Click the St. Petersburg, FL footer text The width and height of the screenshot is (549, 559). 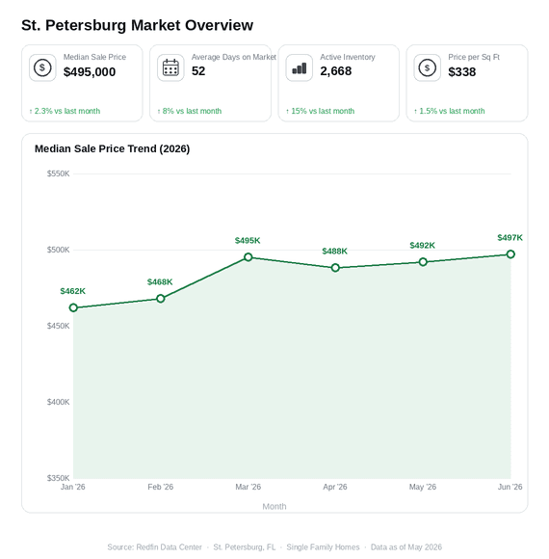[x=245, y=547]
